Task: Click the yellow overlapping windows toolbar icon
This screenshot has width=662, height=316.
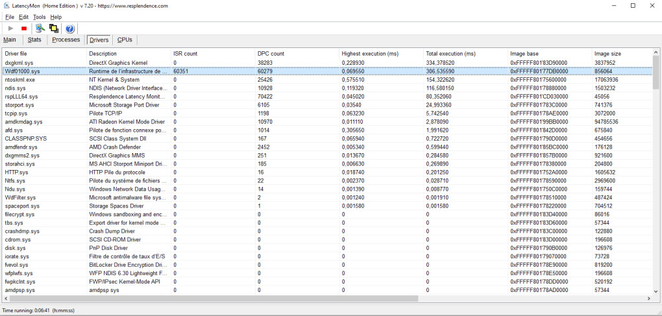Action: pyautogui.click(x=54, y=29)
